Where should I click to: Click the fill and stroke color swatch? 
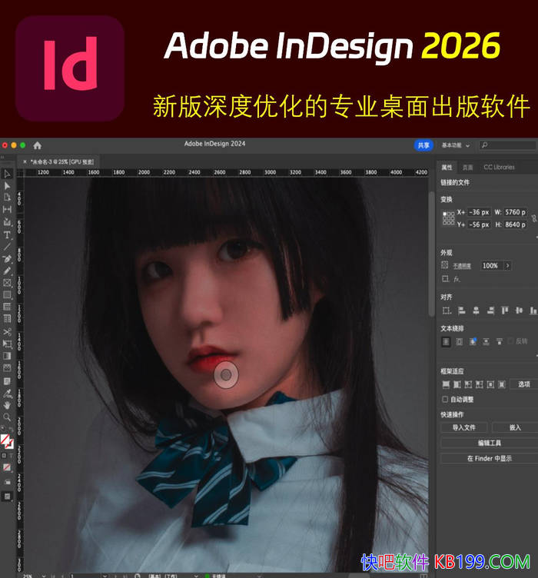[x=6, y=441]
